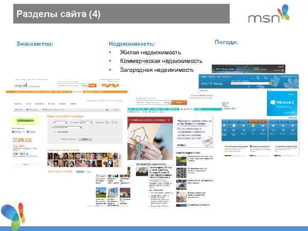The height and width of the screenshot is (231, 308).
Task: Click the search field on the real estate page
Action: 154,102
